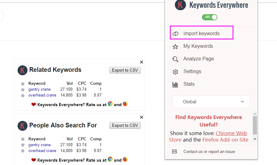Screen dimensions: 277x165
Task: Click the heart icon in Related Keywords footer
Action: [34, 105]
